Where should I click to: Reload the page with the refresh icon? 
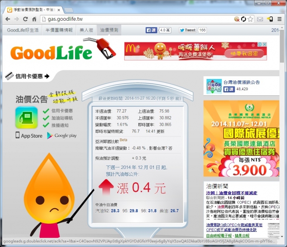26,19
